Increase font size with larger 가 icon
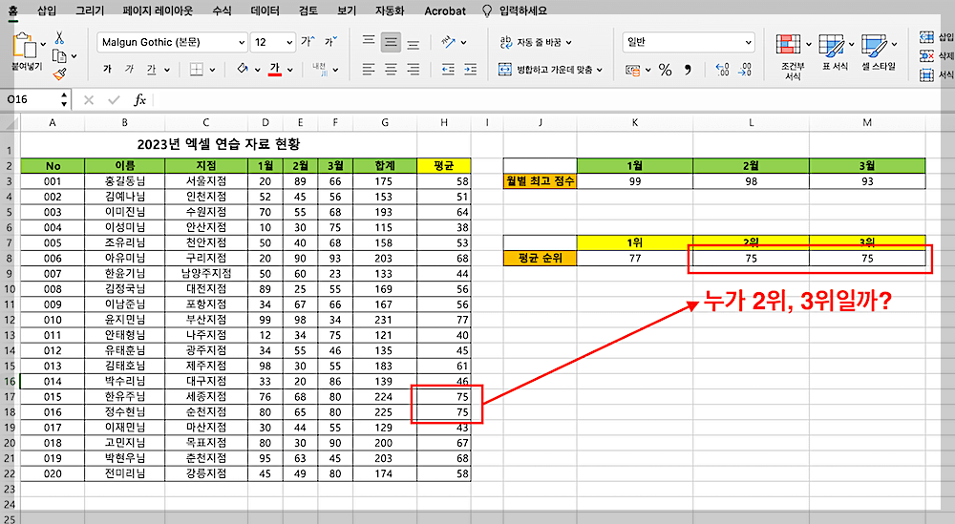This screenshot has height=524, width=955. pos(308,41)
